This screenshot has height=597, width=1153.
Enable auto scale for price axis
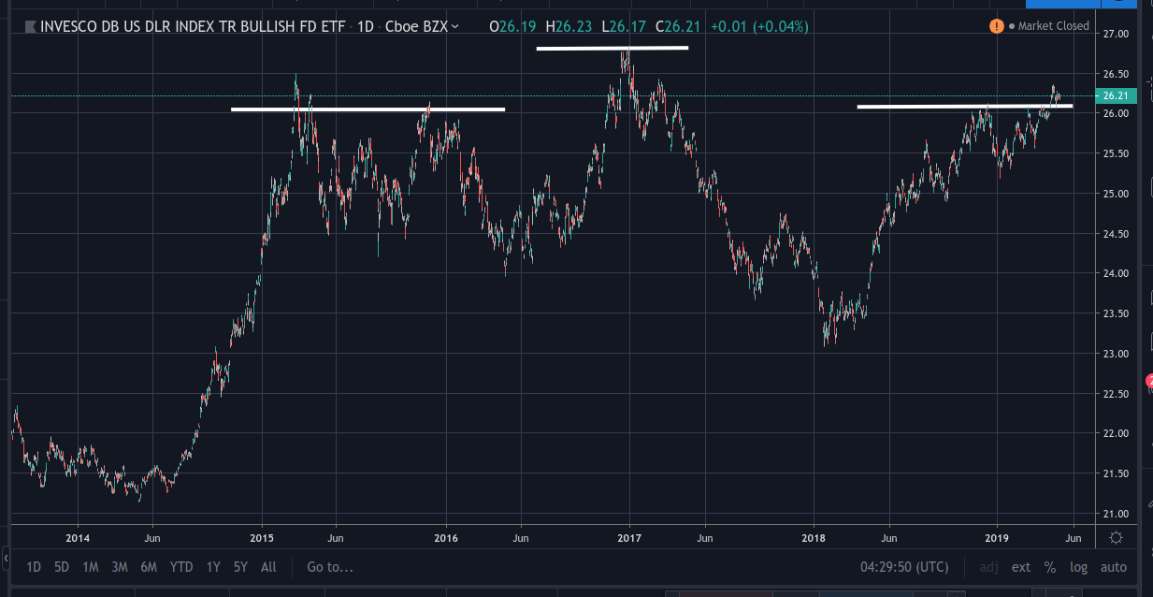click(1113, 567)
